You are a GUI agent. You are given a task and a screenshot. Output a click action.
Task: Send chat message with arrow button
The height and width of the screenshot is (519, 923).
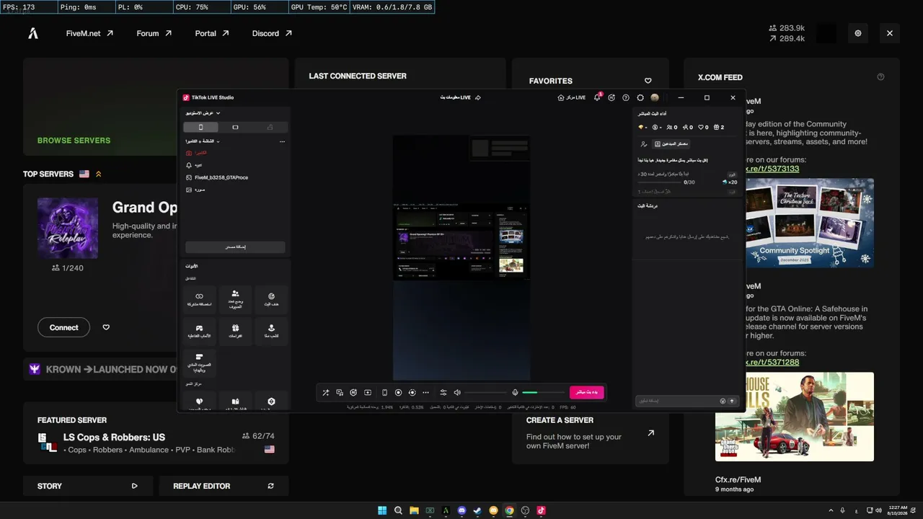tap(732, 401)
